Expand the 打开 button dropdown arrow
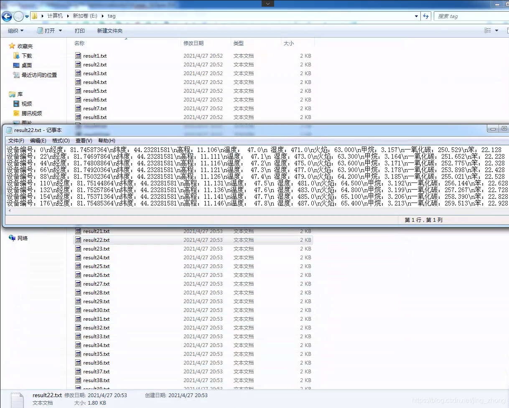The image size is (509, 408). tap(60, 30)
